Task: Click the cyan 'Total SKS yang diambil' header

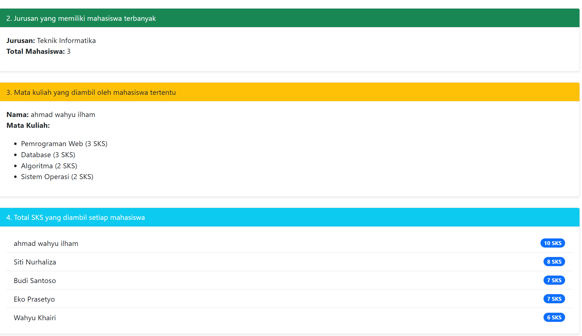Action: [x=76, y=217]
